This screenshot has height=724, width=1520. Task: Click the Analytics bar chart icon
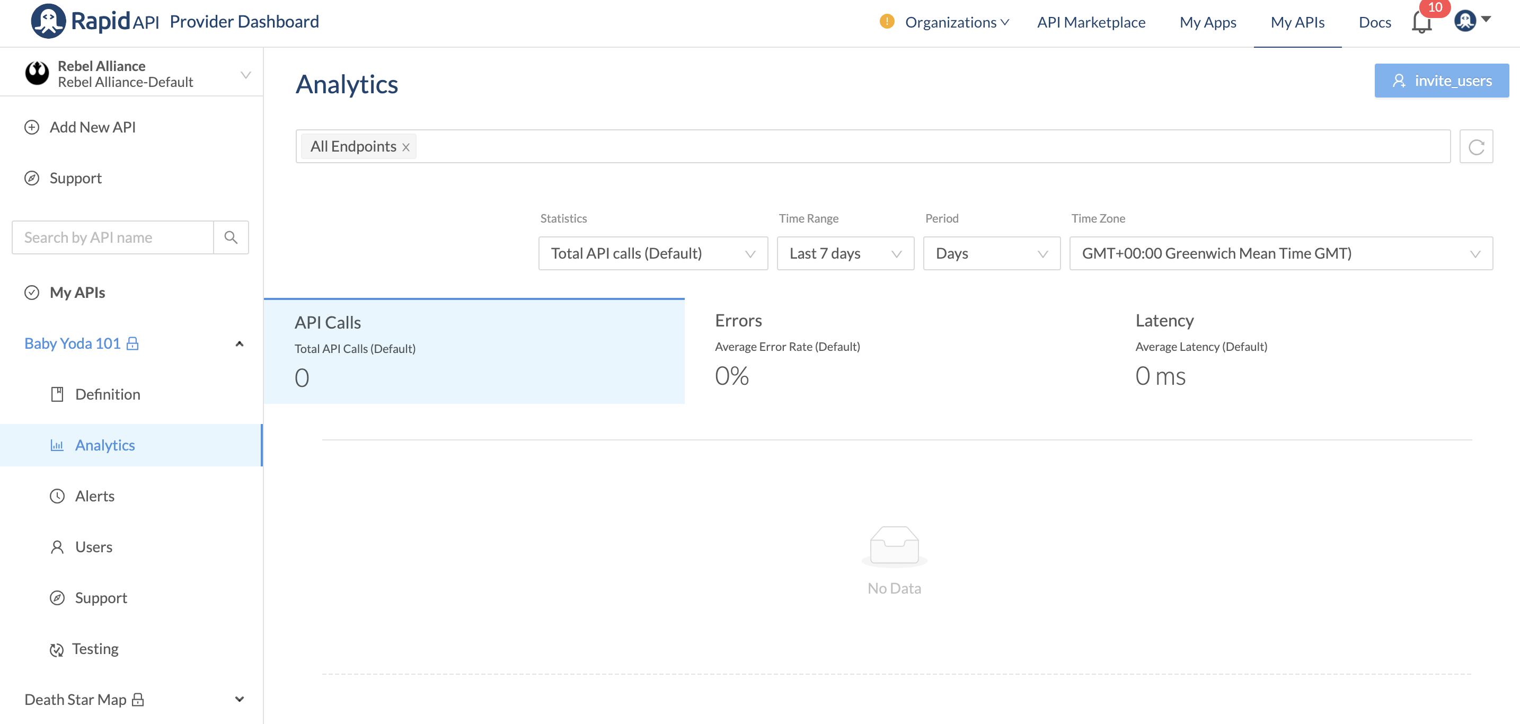57,446
